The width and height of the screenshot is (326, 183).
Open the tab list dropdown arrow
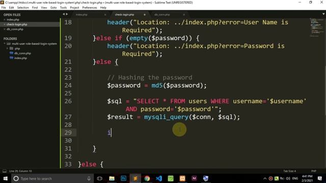tap(323, 14)
